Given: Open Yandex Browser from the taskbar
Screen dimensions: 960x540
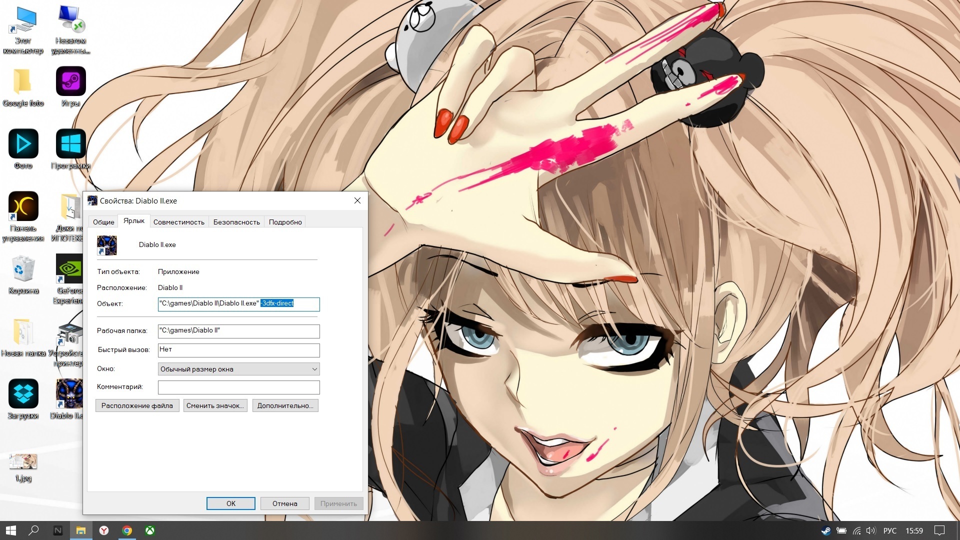Looking at the screenshot, I should (104, 530).
